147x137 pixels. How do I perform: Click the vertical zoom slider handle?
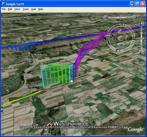(x=142, y=38)
